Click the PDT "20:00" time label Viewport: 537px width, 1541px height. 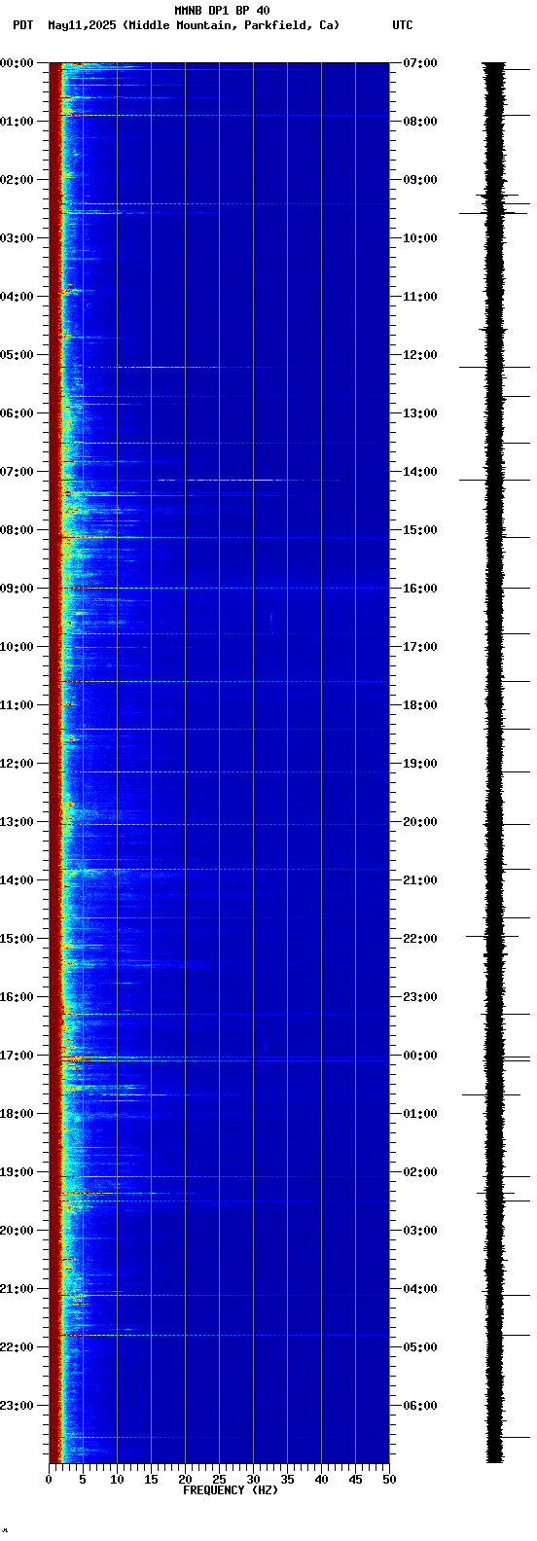click(x=17, y=1231)
